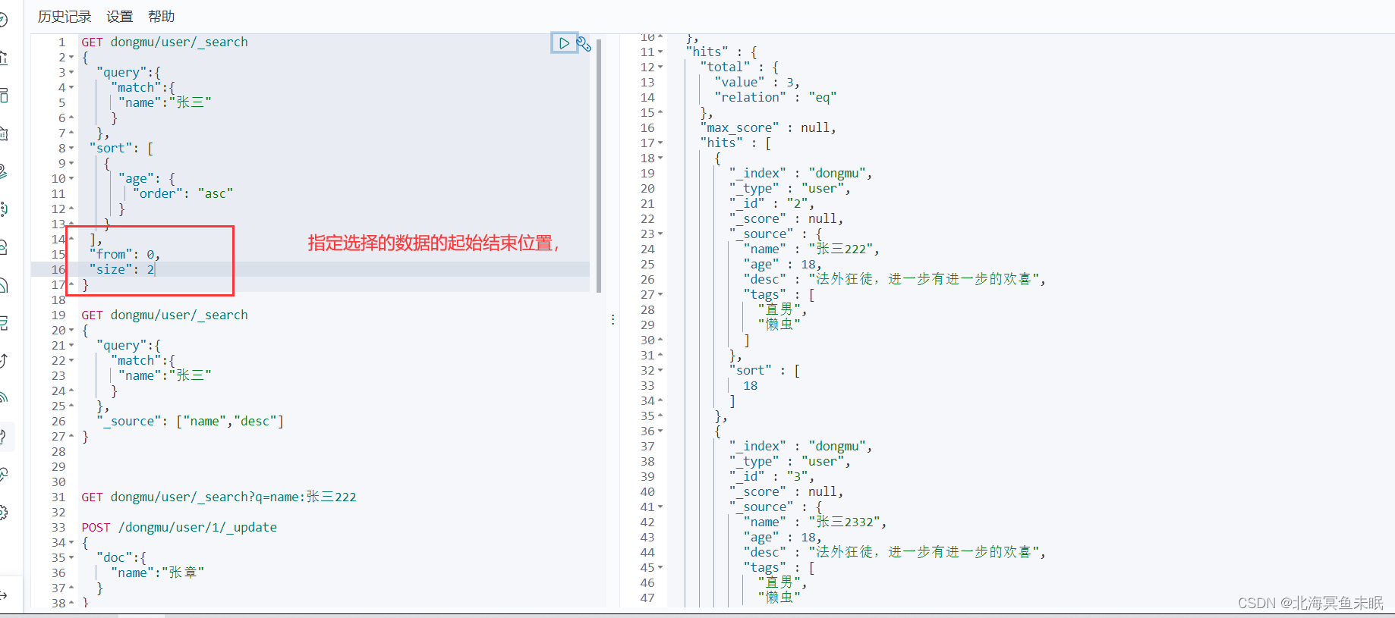1395x618 pixels.
Task: Click the sort value 18 on response line 33
Action: pyautogui.click(x=750, y=386)
